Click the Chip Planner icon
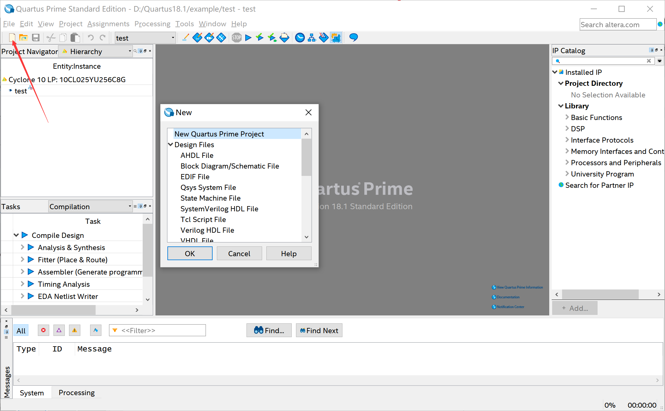This screenshot has width=665, height=411. (336, 38)
